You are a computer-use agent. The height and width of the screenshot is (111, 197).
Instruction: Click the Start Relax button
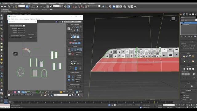point(31,34)
